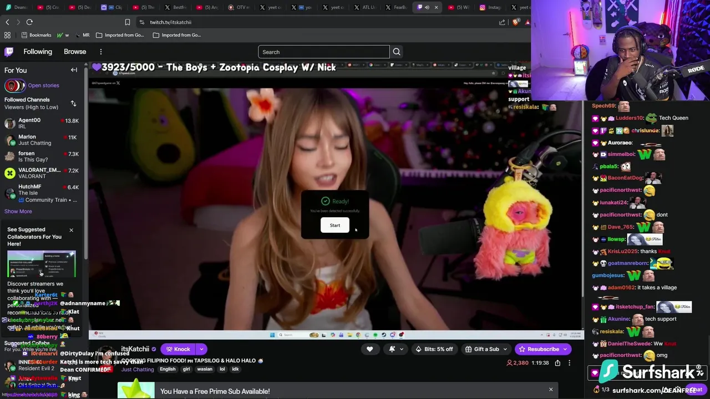This screenshot has height=399, width=710.
Task: Open the Bits 5% off button
Action: click(x=434, y=349)
